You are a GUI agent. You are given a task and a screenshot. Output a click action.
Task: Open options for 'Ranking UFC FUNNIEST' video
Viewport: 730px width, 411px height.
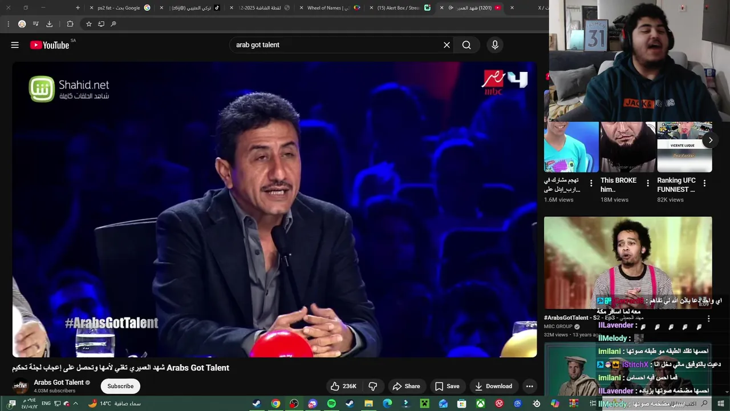tap(704, 183)
